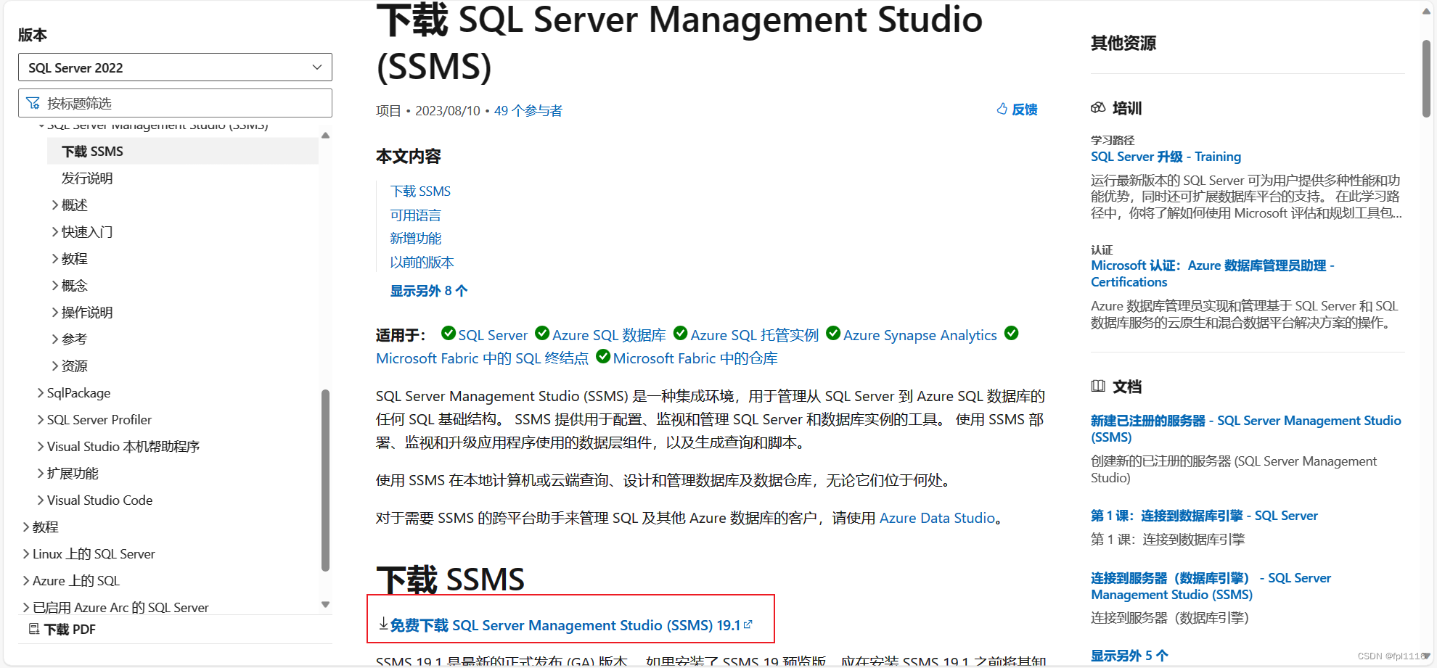Open Microsoft Fabric 中的仓库 link
Screen dimensions: 1437x668
pos(695,358)
